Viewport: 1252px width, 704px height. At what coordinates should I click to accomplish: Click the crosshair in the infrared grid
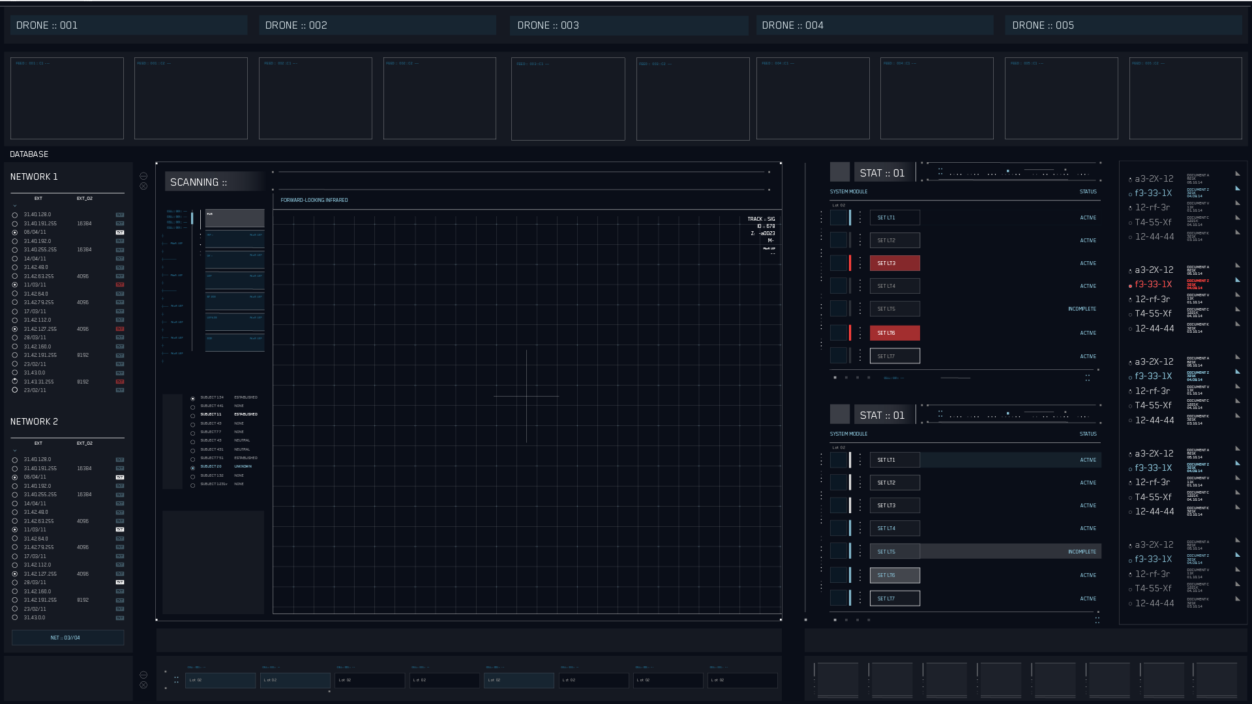(x=526, y=396)
